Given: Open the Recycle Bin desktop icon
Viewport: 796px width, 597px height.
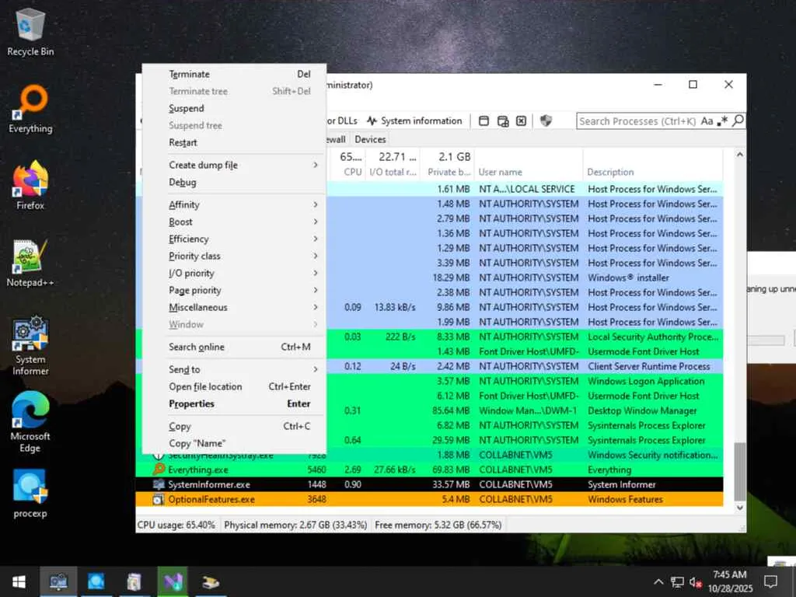Looking at the screenshot, I should 30,33.
